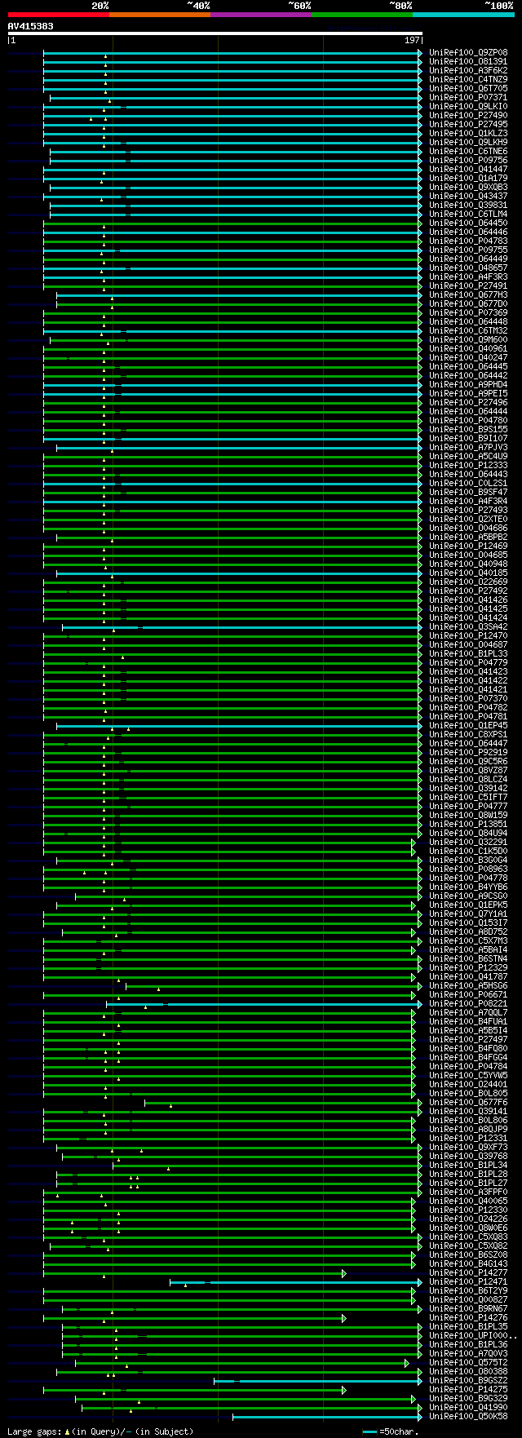Click the red ~20% identity legend segment
This screenshot has width=522, height=1438.
(x=59, y=15)
